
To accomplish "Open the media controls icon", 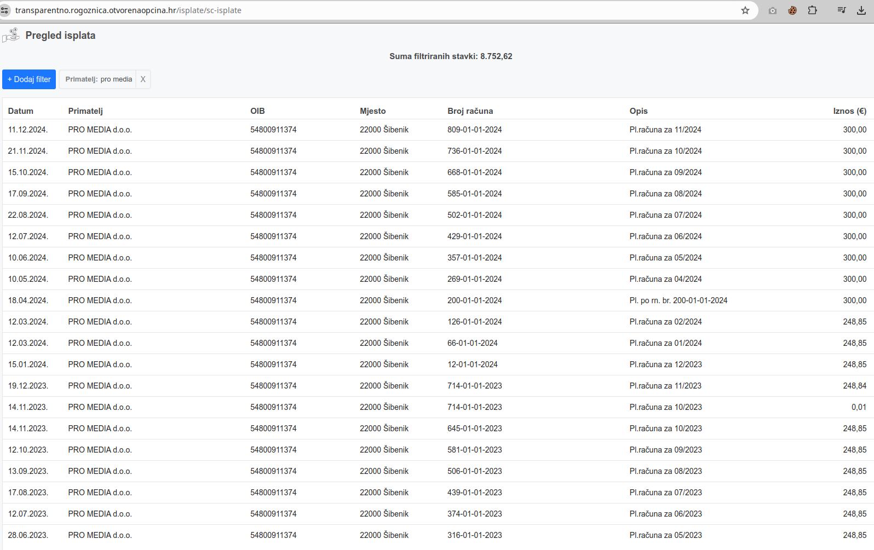I will (x=841, y=10).
